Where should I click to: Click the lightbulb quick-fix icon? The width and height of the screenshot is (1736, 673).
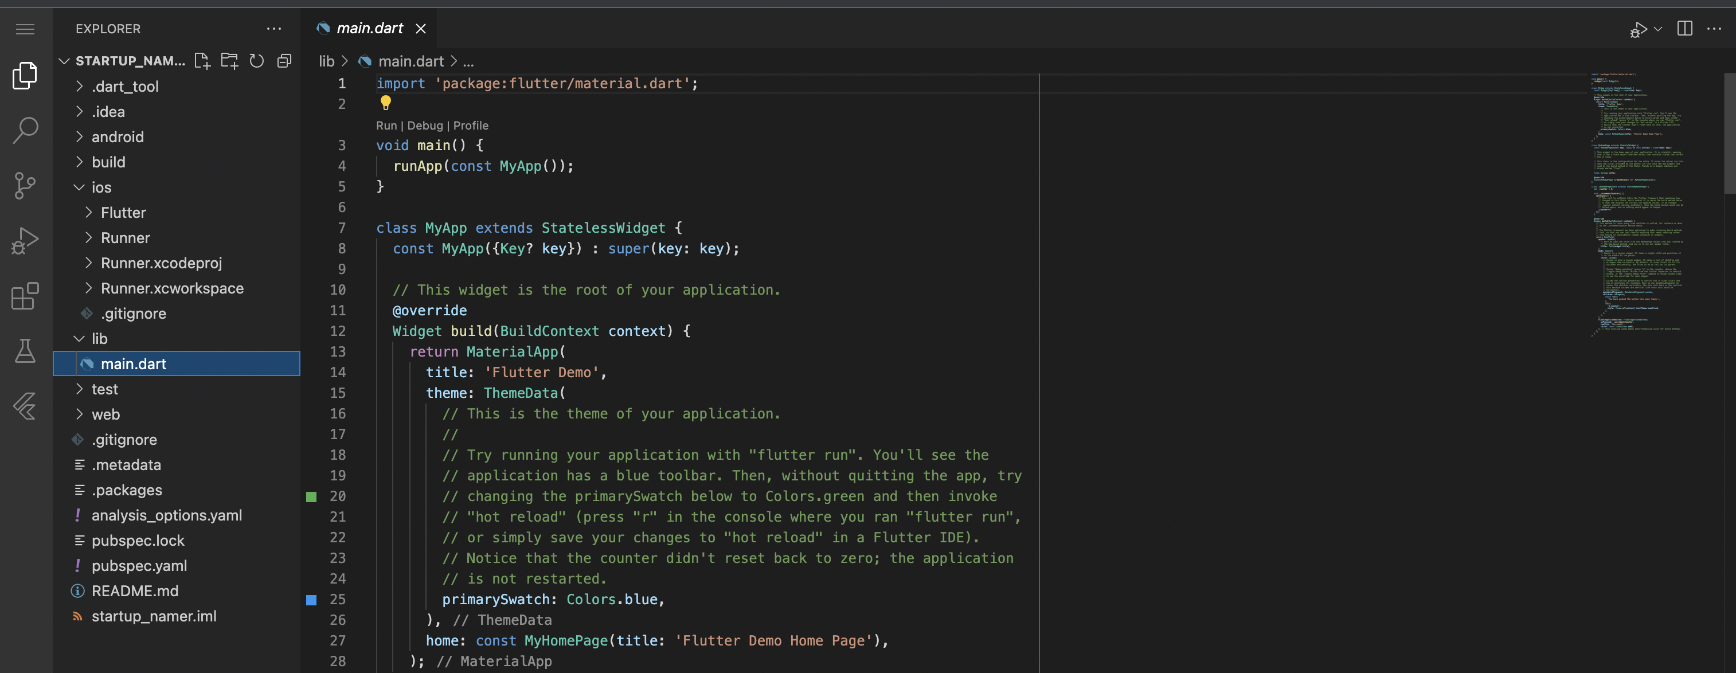(x=385, y=103)
